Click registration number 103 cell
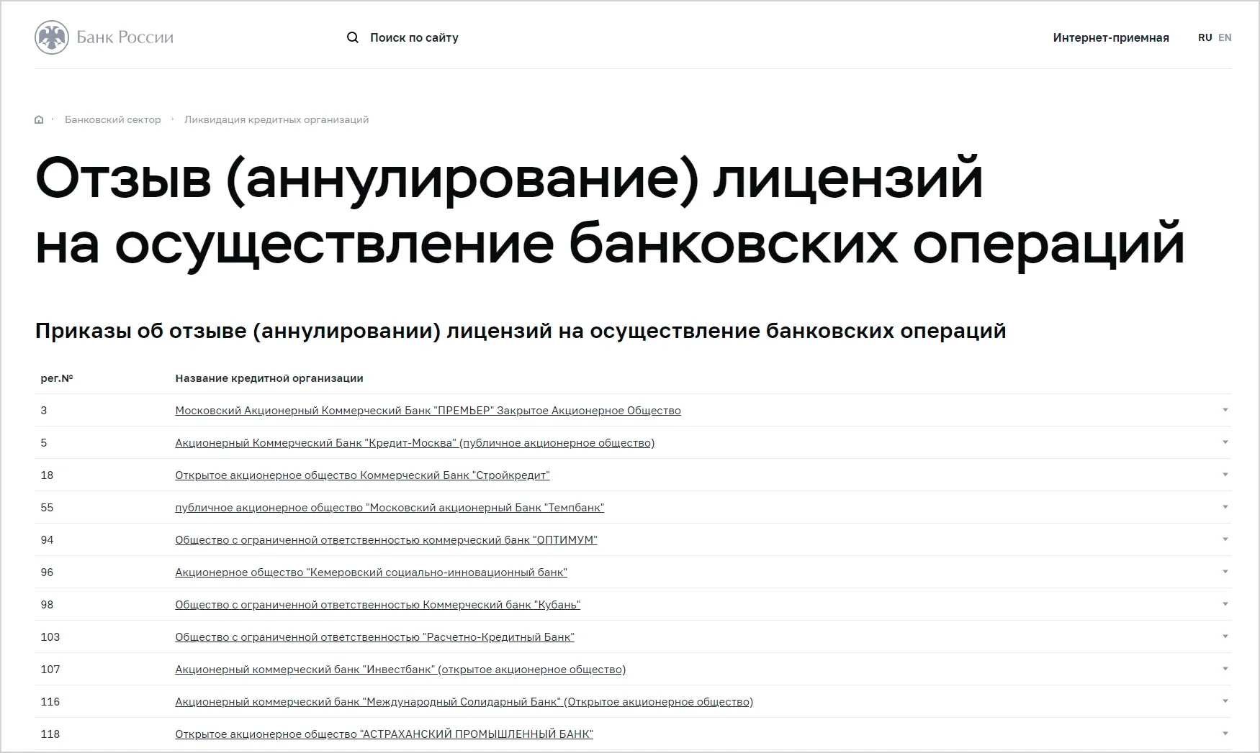 [x=50, y=637]
